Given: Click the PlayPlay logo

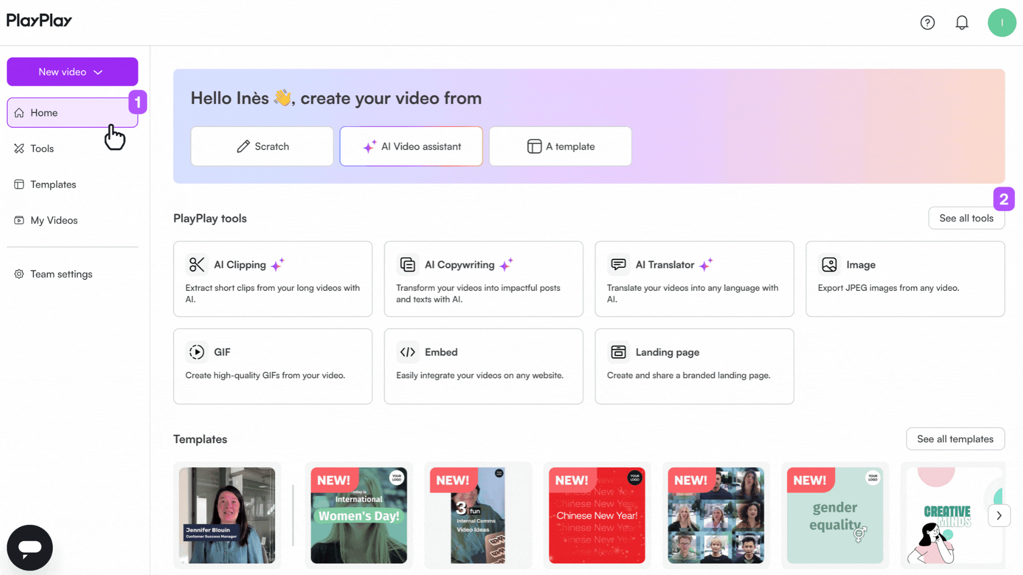Looking at the screenshot, I should [x=39, y=20].
